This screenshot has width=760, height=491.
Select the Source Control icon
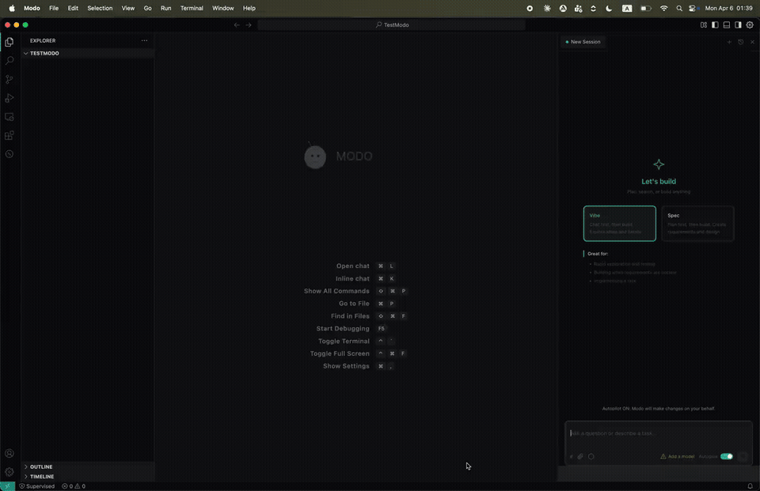pos(9,79)
